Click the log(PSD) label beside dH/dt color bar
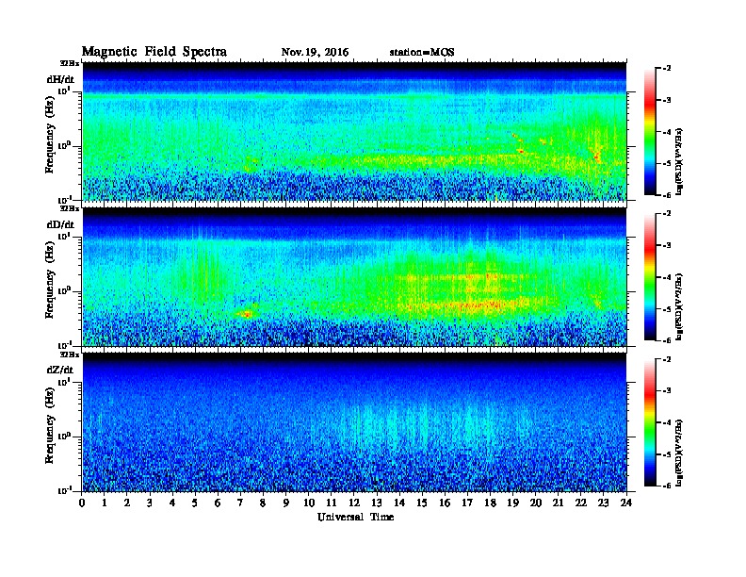This screenshot has width=746, height=577. (680, 161)
